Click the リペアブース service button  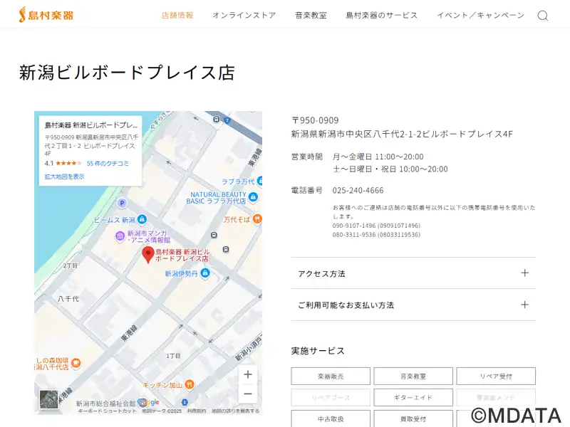(x=331, y=398)
